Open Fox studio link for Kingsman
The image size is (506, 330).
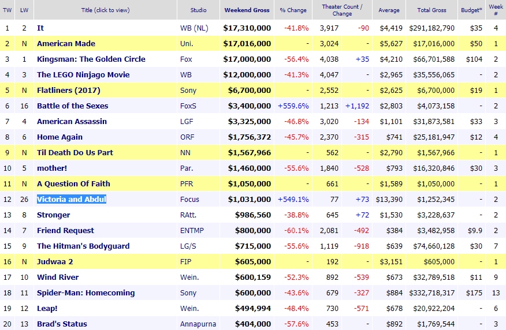click(x=186, y=59)
